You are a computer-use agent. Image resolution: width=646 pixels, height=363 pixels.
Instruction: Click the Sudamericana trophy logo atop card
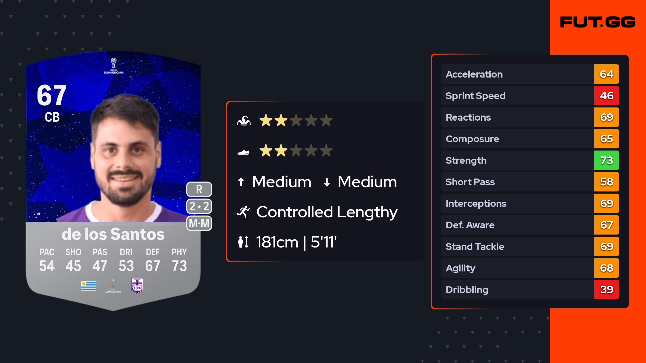[114, 65]
